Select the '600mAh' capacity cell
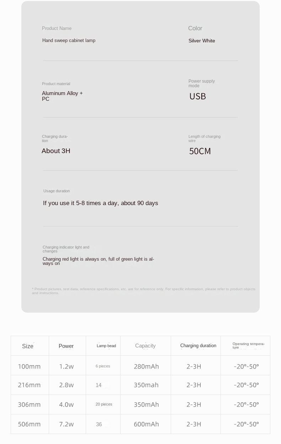Screen dimensions: 281x444 pos(146,424)
